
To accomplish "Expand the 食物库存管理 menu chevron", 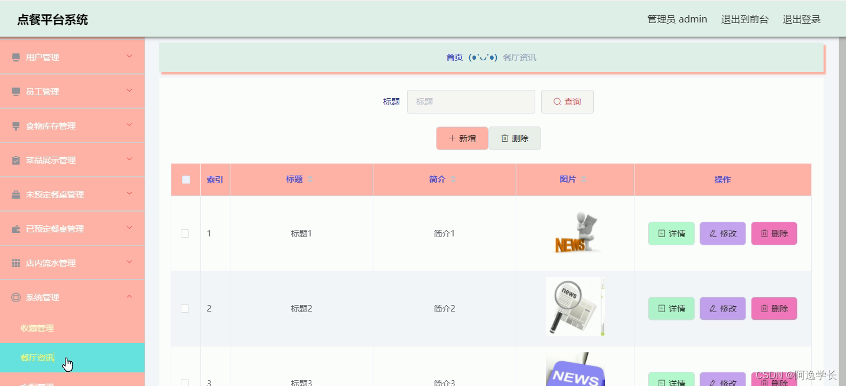I will [129, 125].
